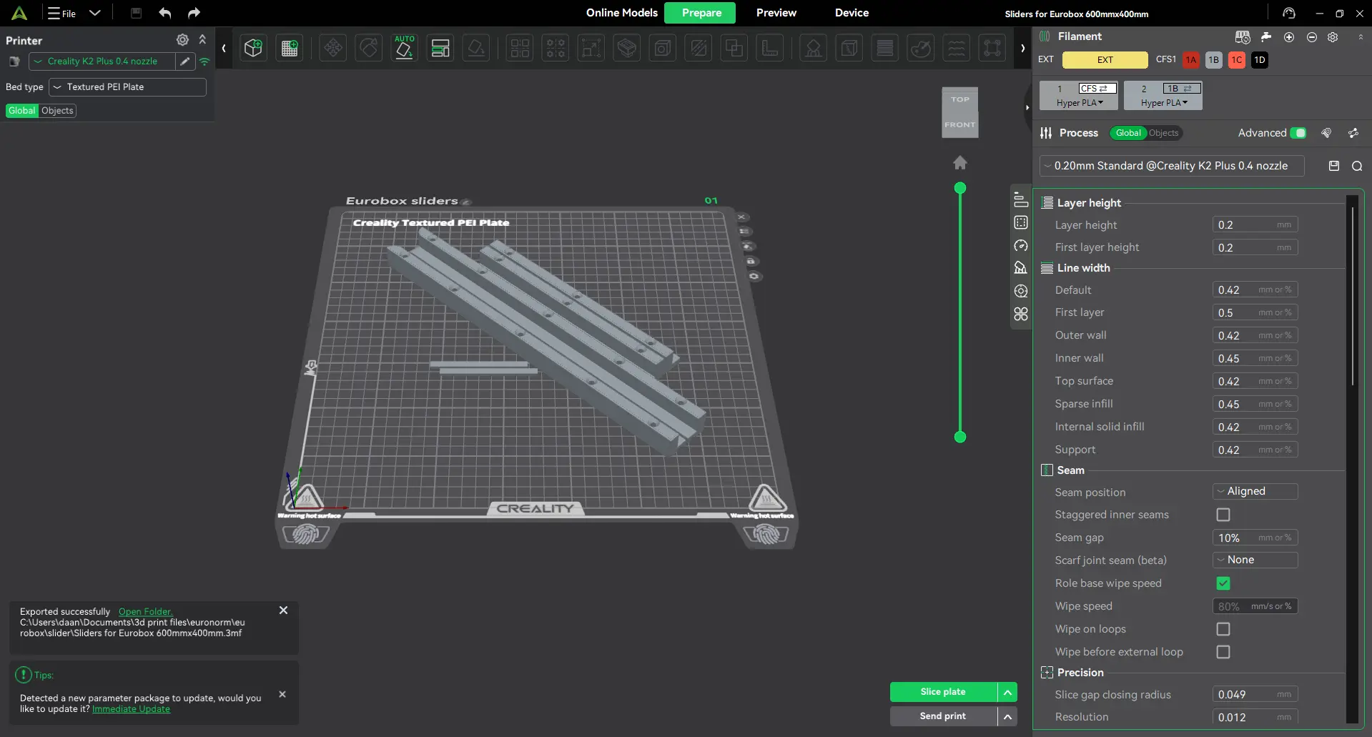Enable Staggered inner seams checkbox
Image resolution: width=1372 pixels, height=737 pixels.
pyautogui.click(x=1223, y=515)
